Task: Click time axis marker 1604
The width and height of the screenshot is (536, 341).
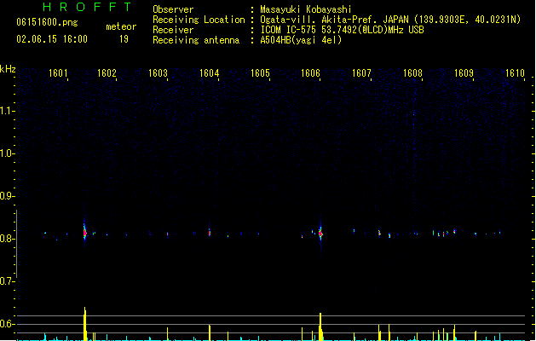Action: (210, 73)
